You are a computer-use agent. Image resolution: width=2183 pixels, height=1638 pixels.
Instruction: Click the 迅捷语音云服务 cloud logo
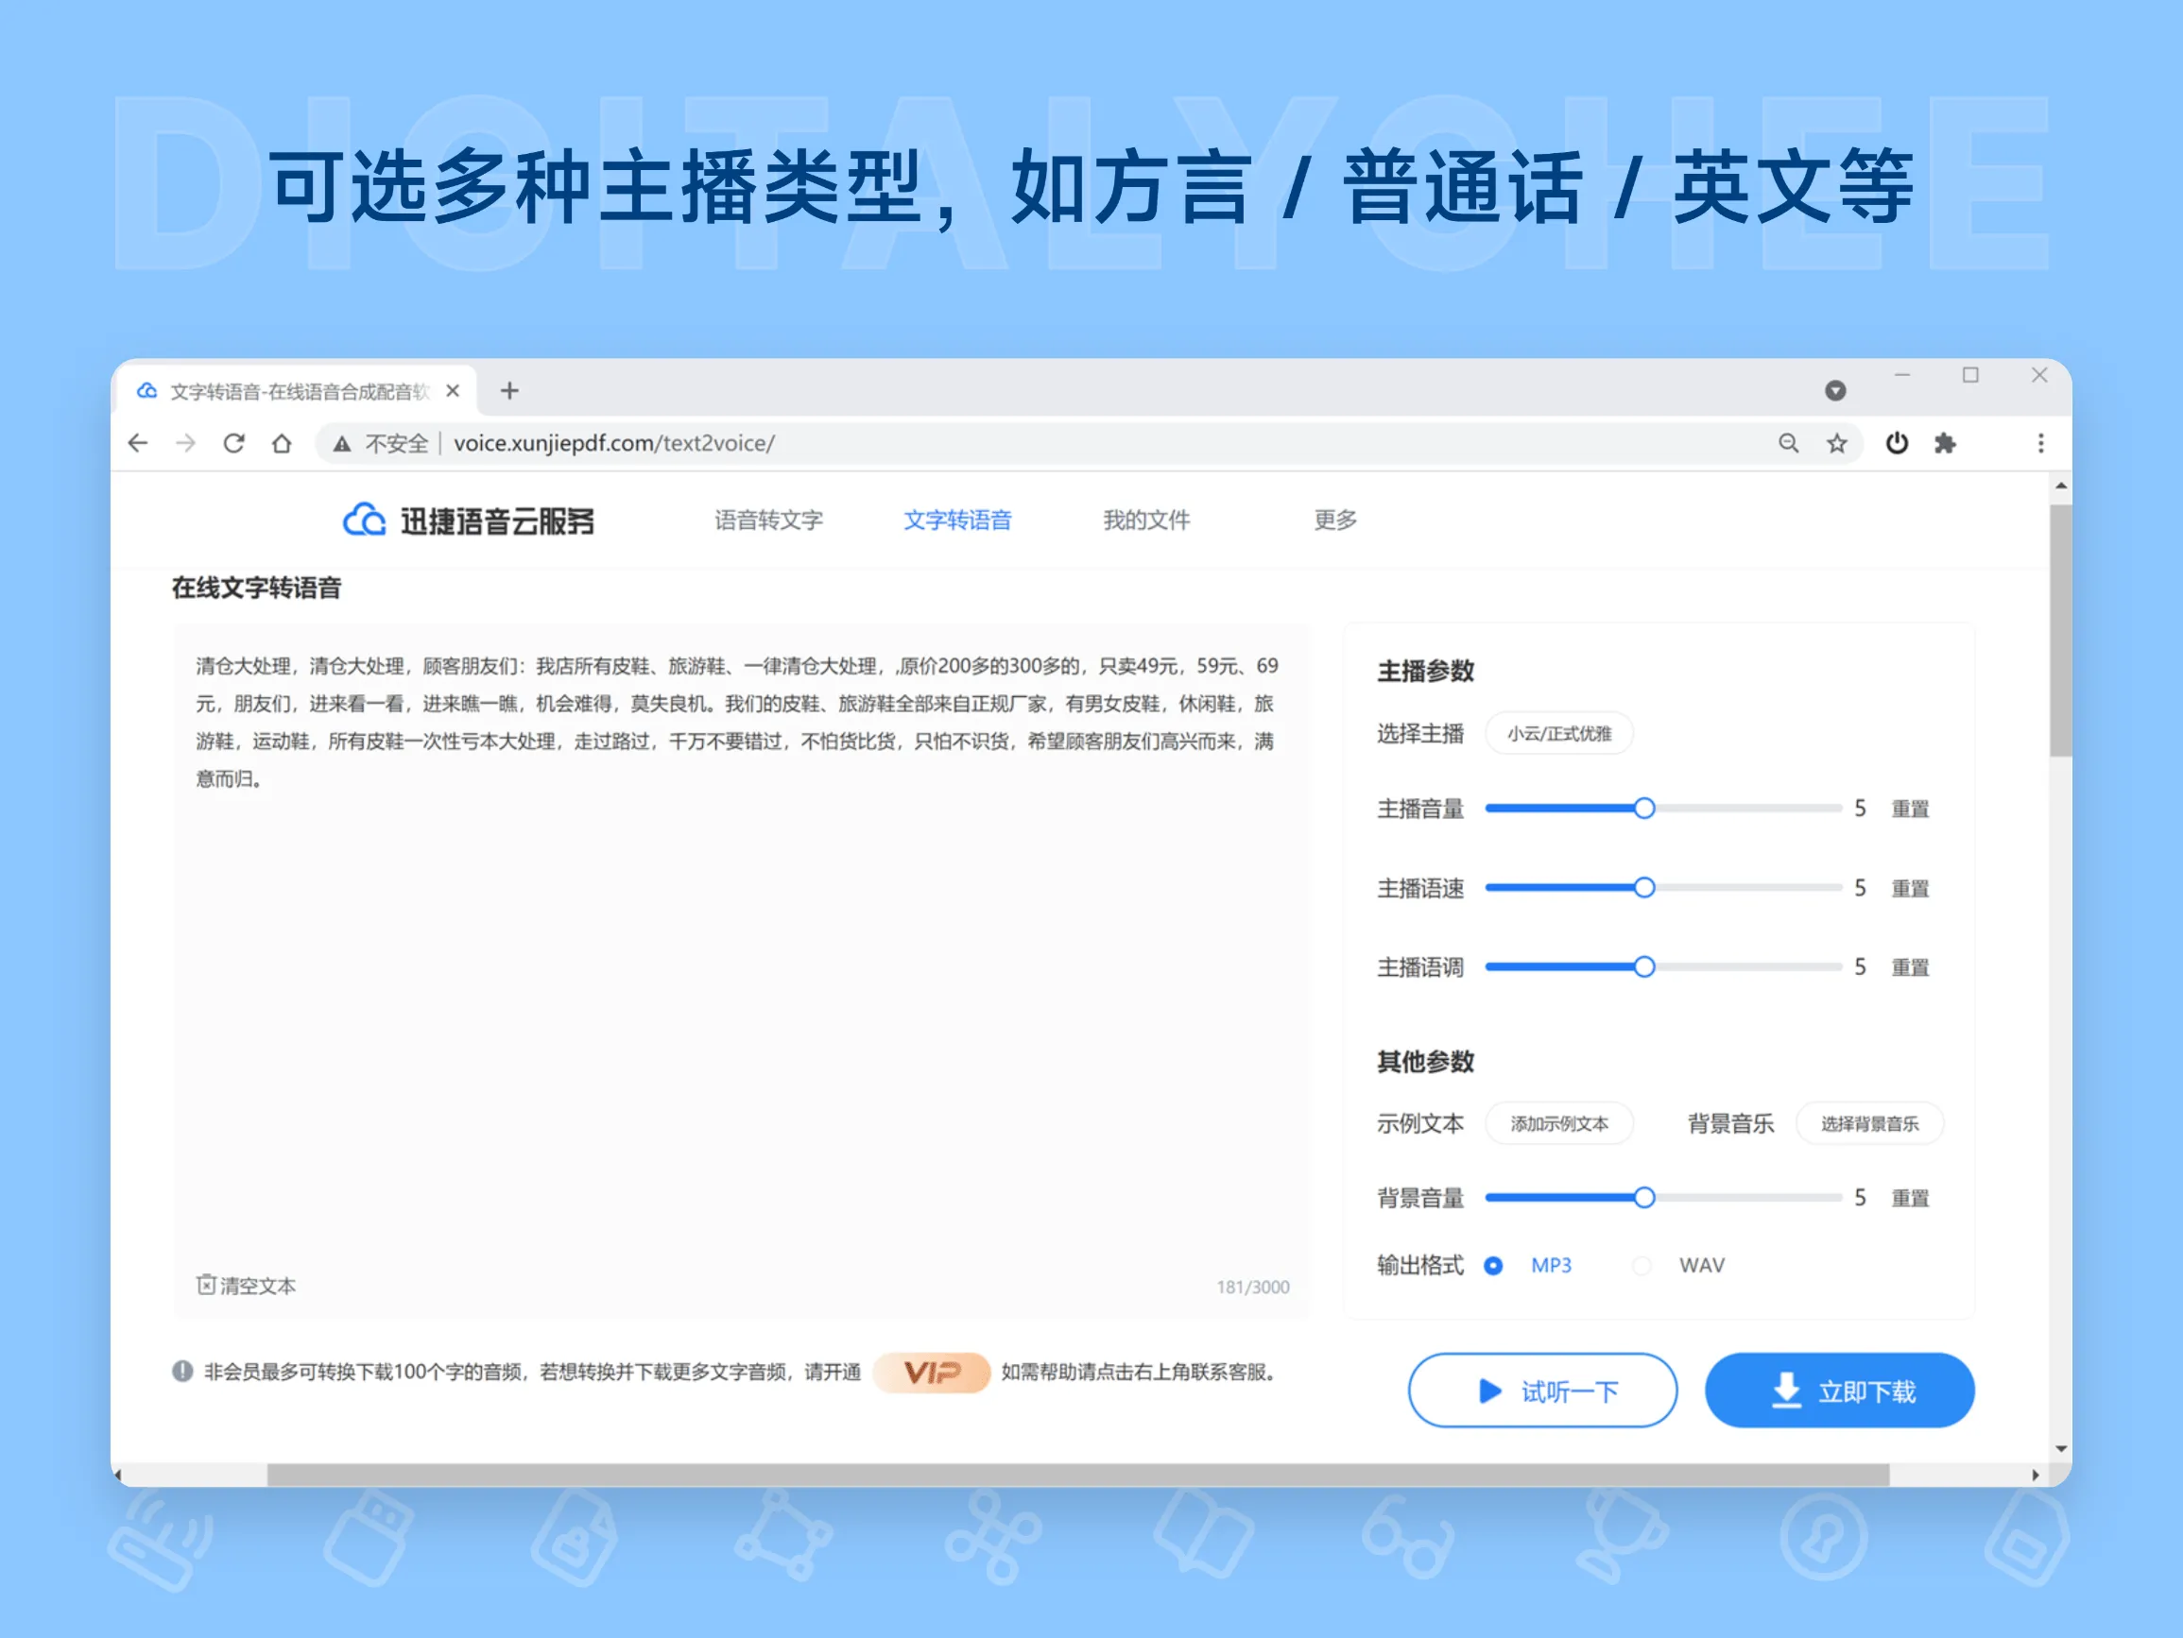point(363,520)
